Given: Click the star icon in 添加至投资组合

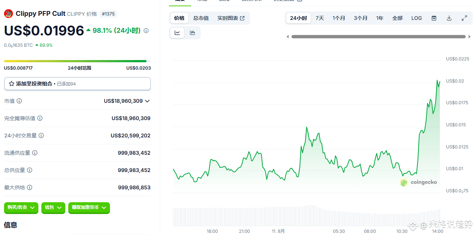Looking at the screenshot, I should click(11, 84).
